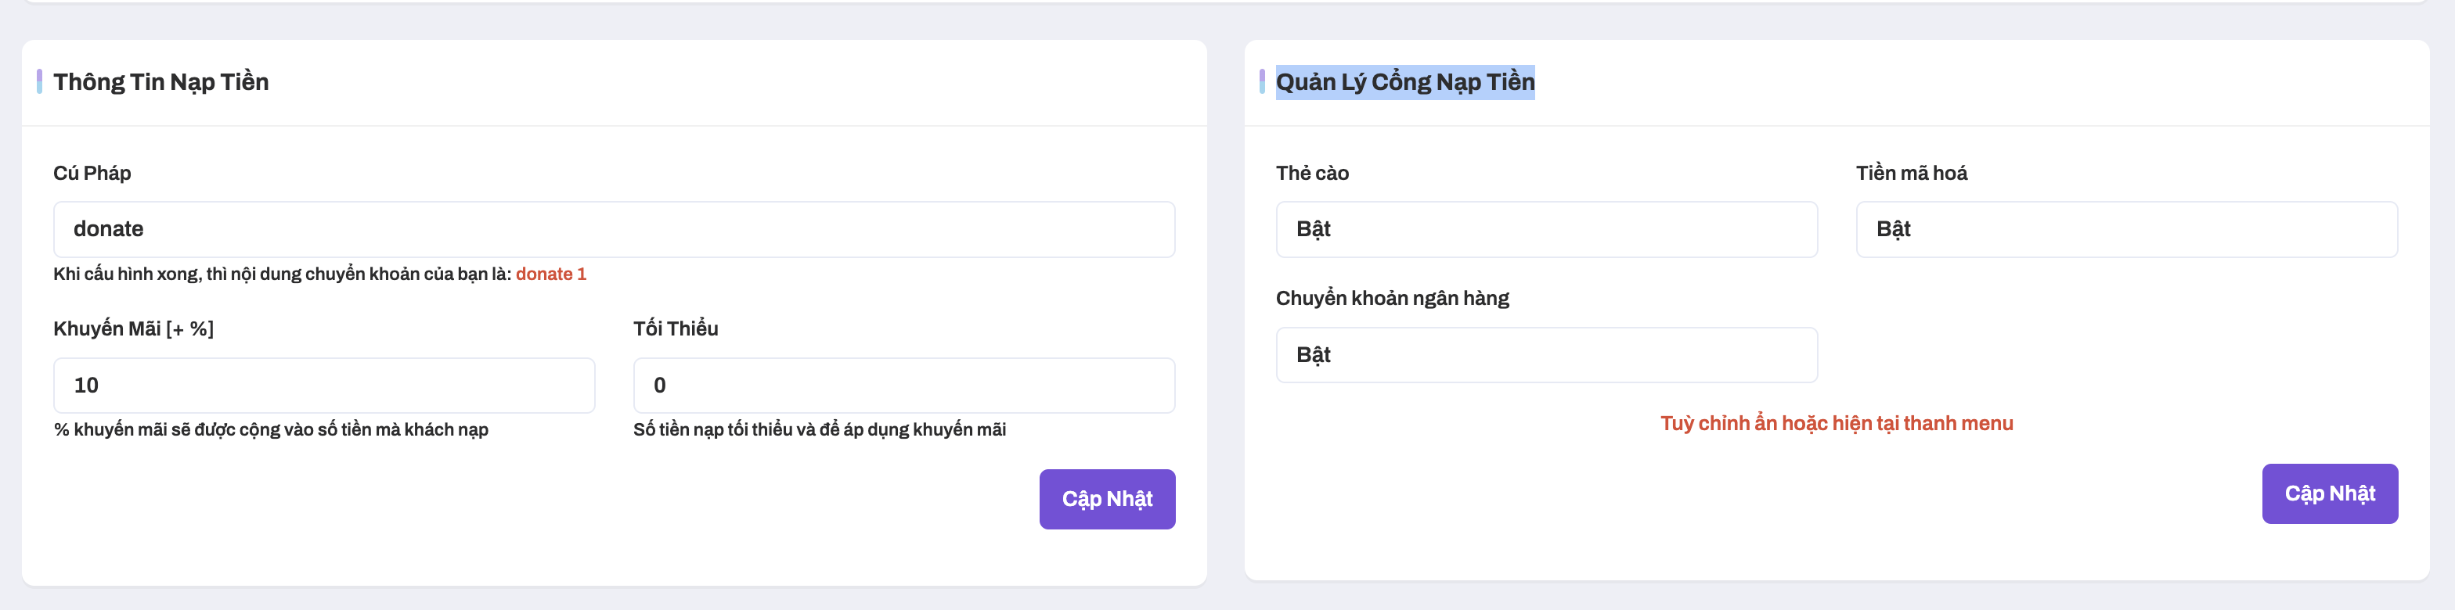Viewport: 2455px width, 610px height.
Task: Click the Khuyến Mãi [+ %] label
Action: [133, 329]
